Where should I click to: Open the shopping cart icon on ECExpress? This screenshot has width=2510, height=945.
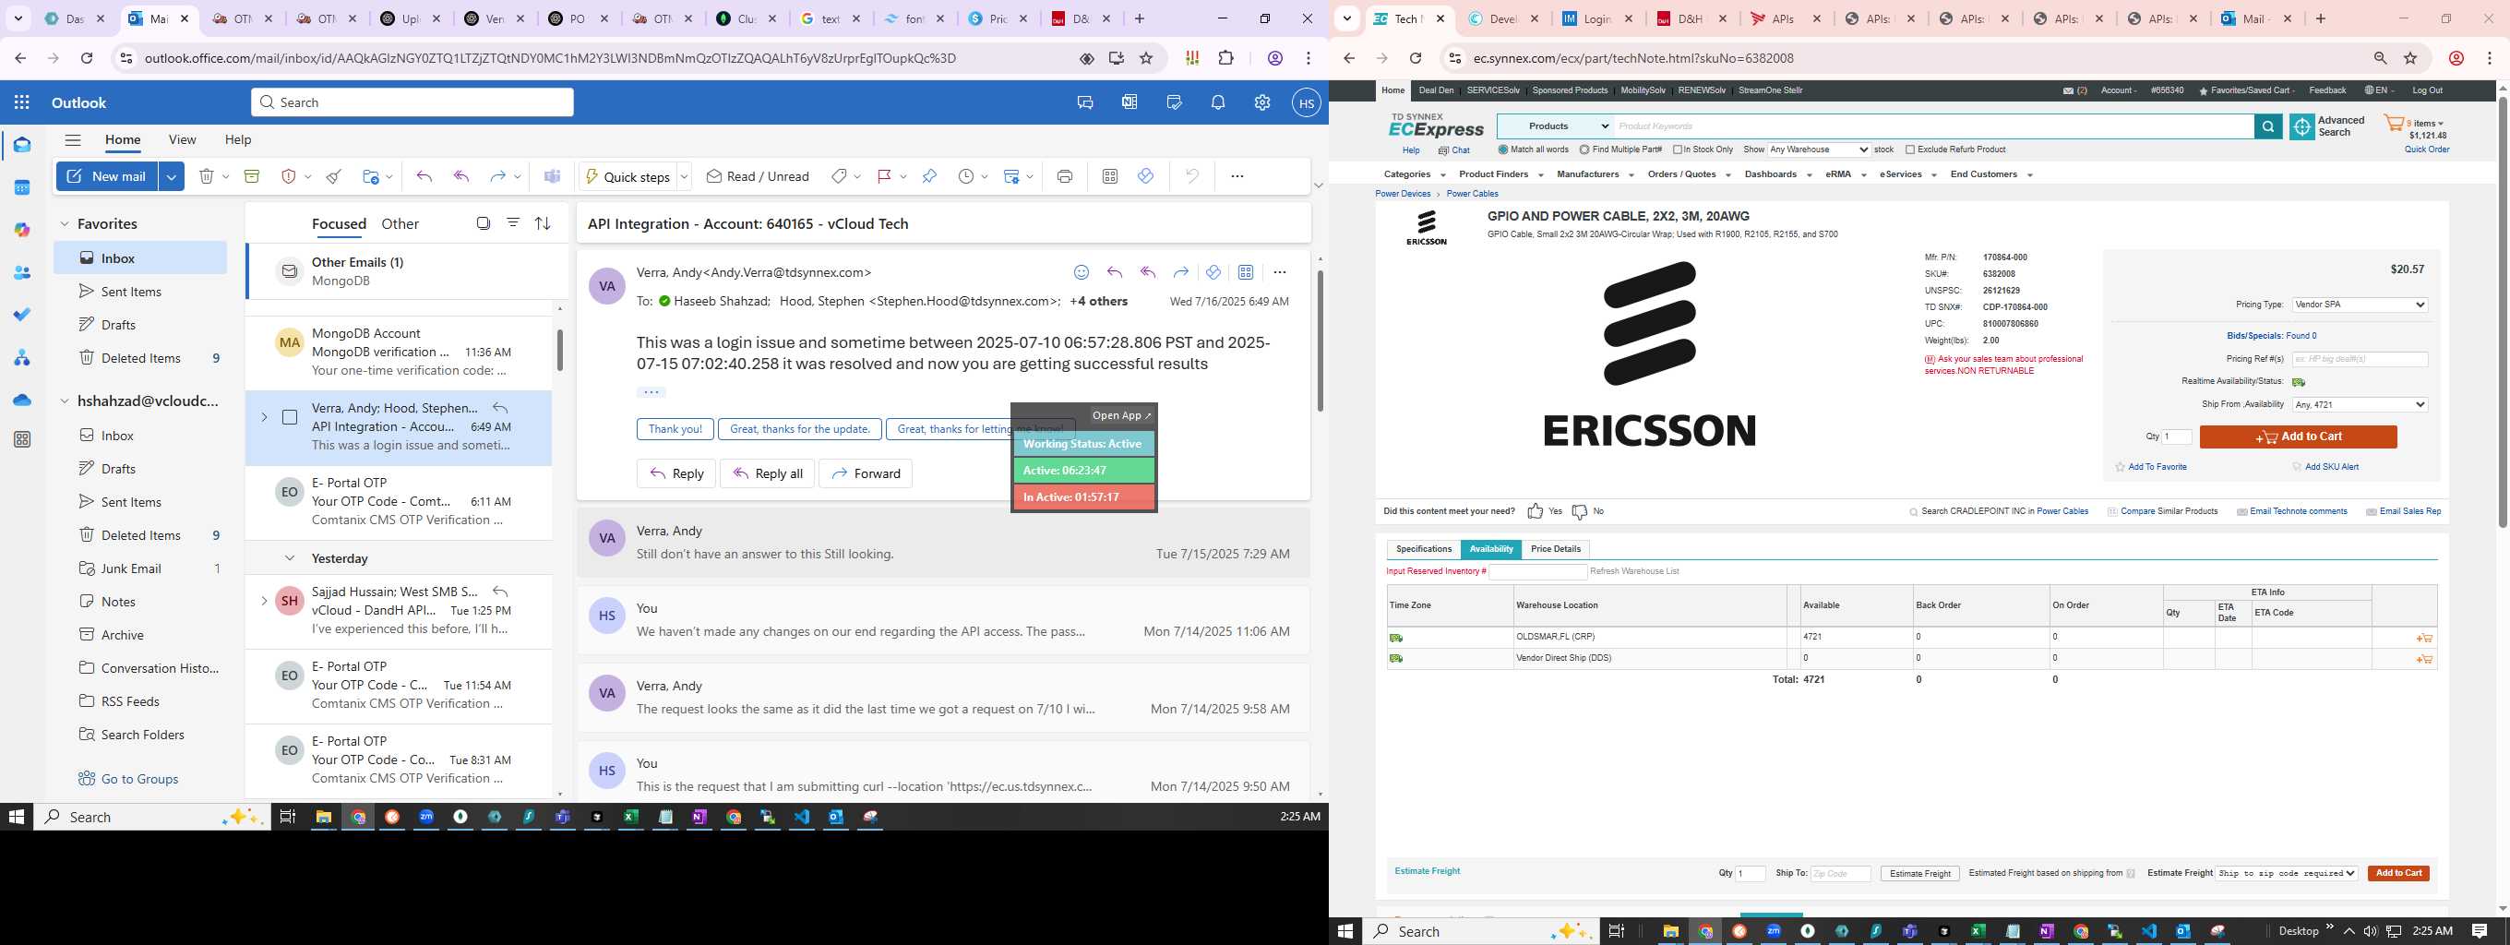2394,125
